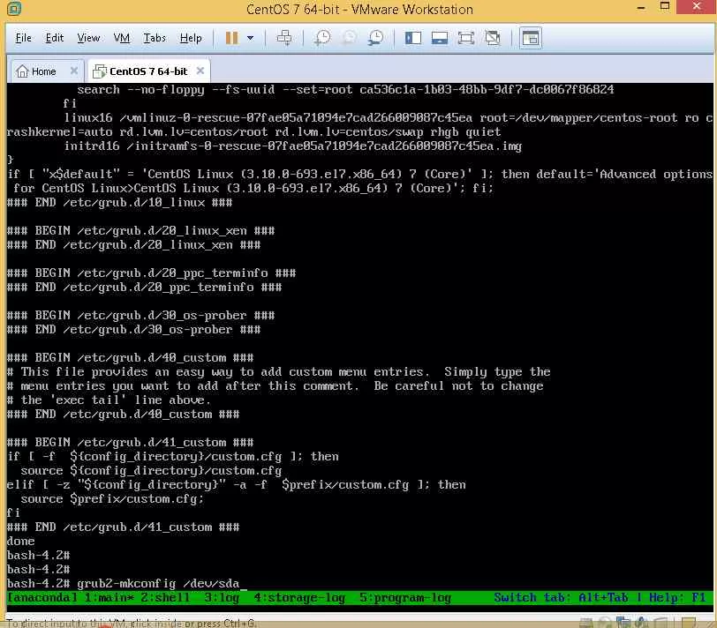The width and height of the screenshot is (717, 628).
Task: Click '2:shell' in anaconda tmux bar
Action: tap(165, 597)
